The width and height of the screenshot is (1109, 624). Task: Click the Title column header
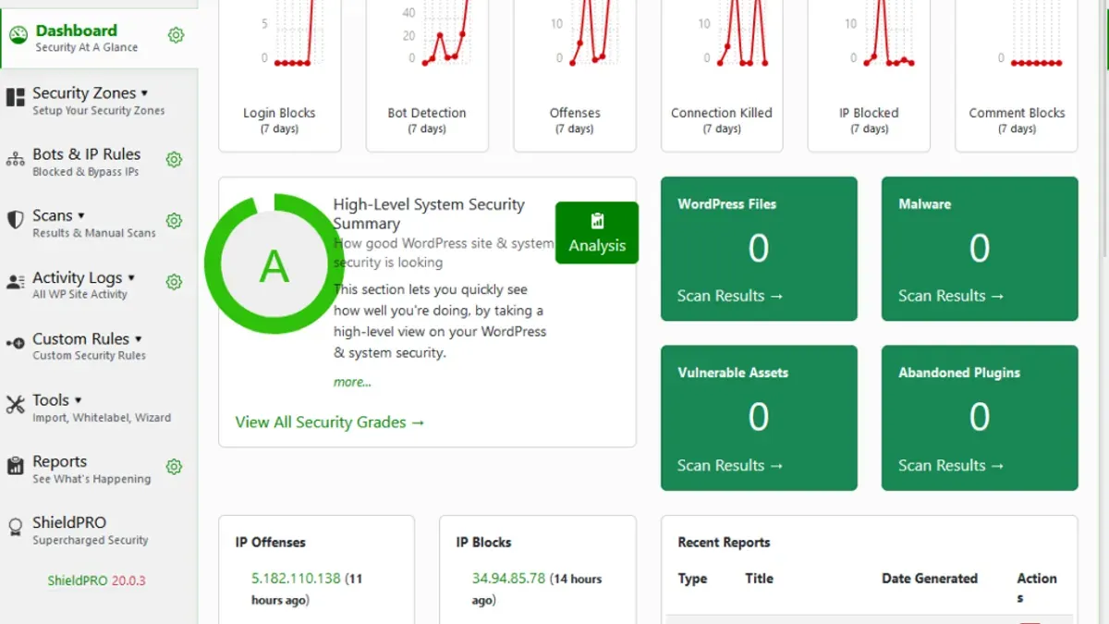760,579
